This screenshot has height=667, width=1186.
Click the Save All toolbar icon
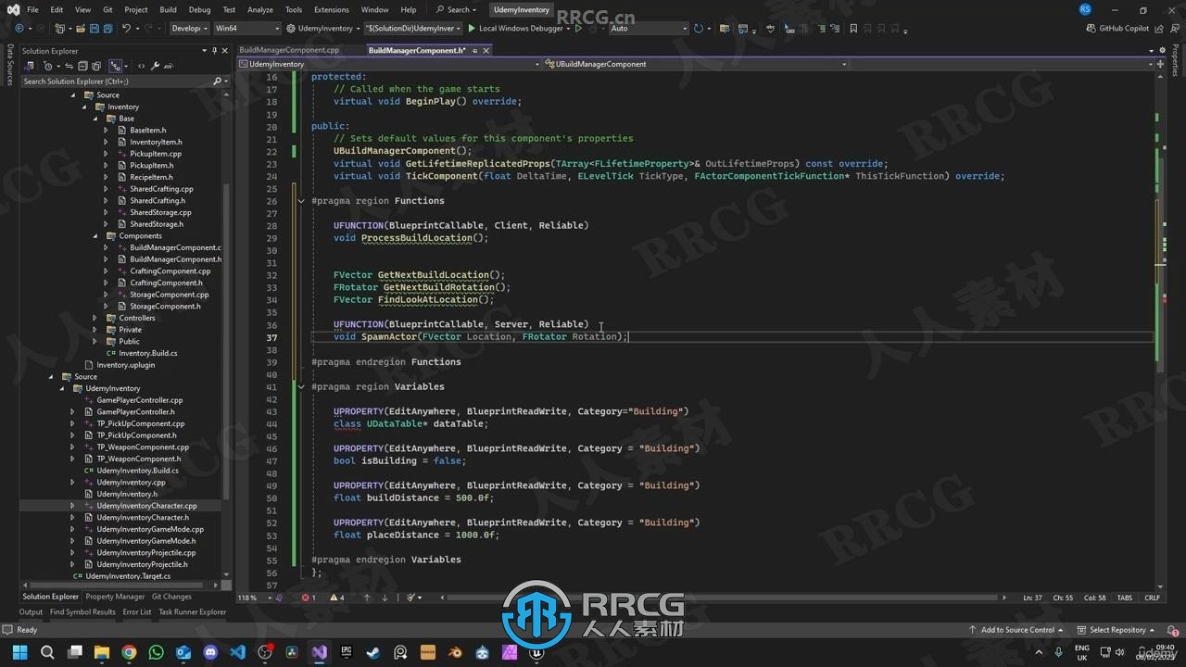(108, 29)
